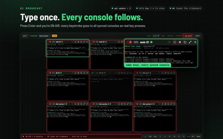The width and height of the screenshot is (223, 139).
Task: Click reboot icon on small 101 web-01 console
Action: coord(81,42)
